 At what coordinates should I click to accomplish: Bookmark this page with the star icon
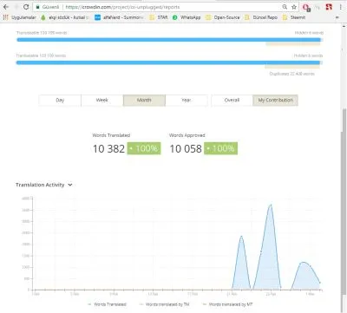(294, 7)
